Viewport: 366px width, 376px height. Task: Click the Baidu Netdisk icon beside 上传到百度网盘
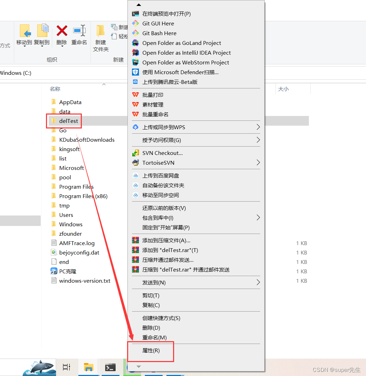click(x=135, y=176)
